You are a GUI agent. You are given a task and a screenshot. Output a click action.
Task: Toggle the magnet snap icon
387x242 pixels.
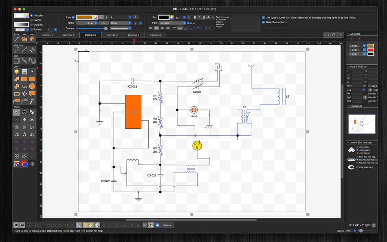click(97, 225)
